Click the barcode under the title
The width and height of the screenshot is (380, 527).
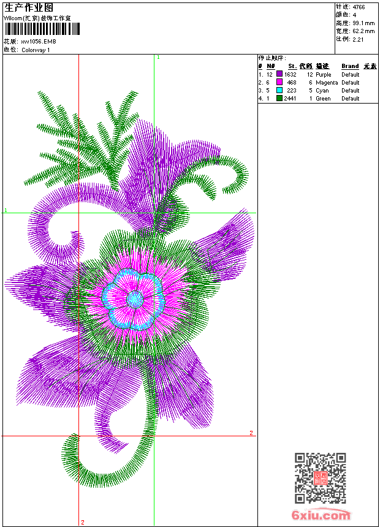coord(38,30)
